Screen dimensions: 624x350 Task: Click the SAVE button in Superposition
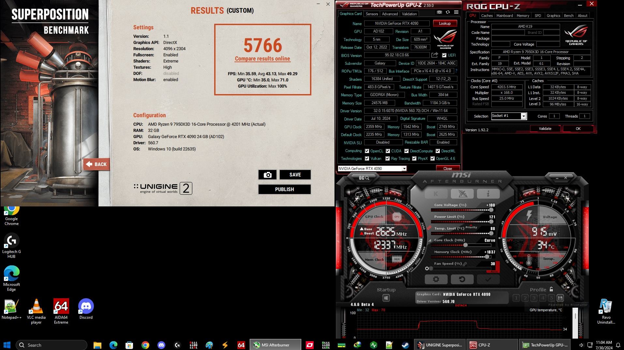(x=295, y=175)
